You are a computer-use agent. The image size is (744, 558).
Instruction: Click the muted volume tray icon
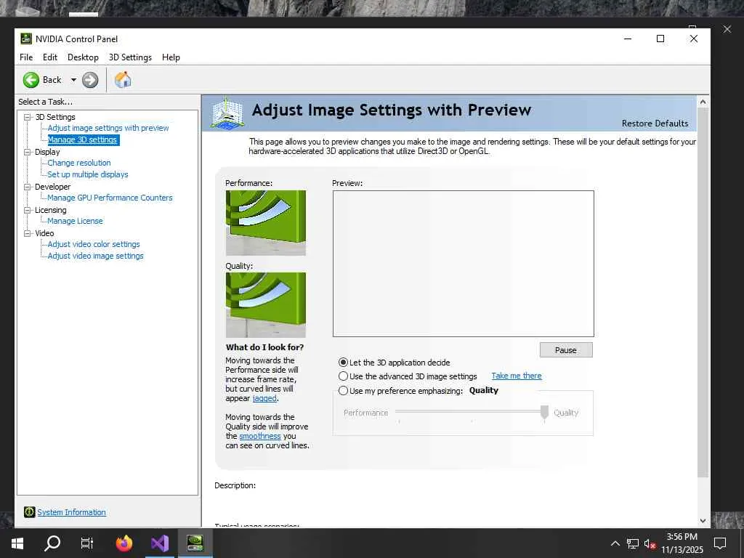click(650, 543)
